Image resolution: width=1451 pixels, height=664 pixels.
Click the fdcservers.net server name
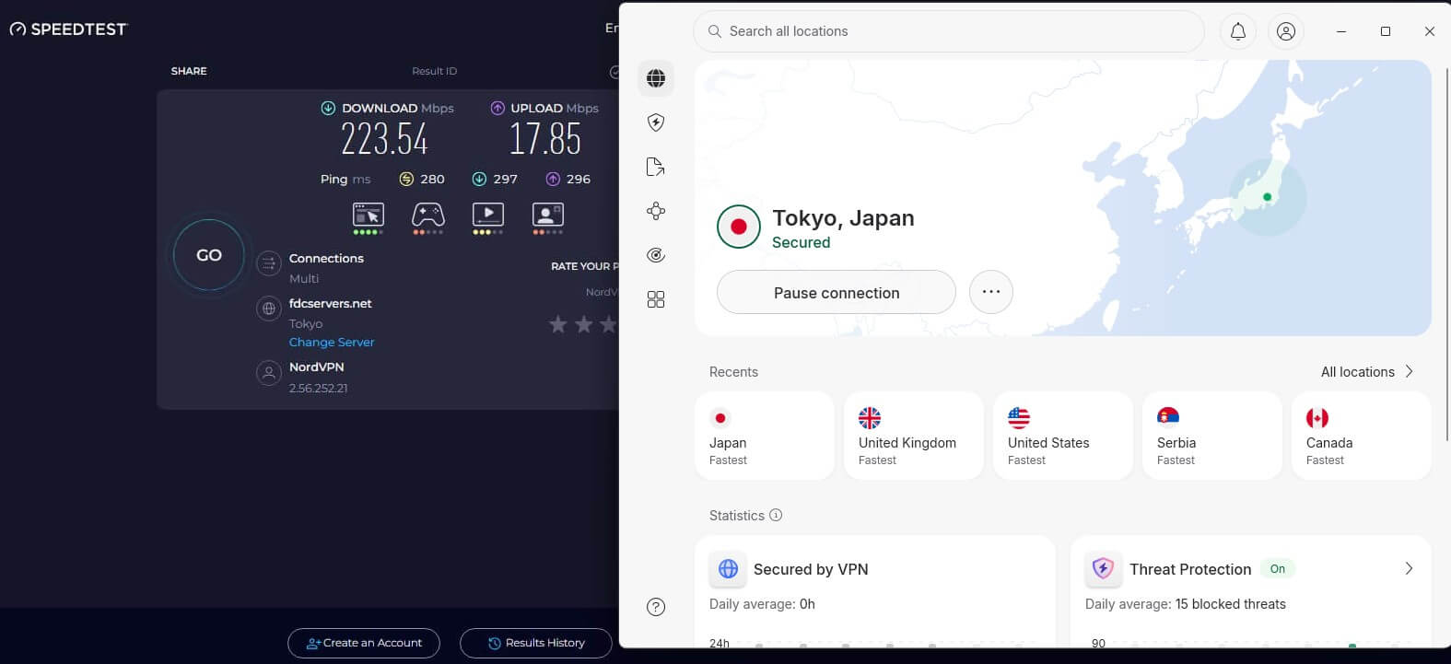pyautogui.click(x=331, y=303)
